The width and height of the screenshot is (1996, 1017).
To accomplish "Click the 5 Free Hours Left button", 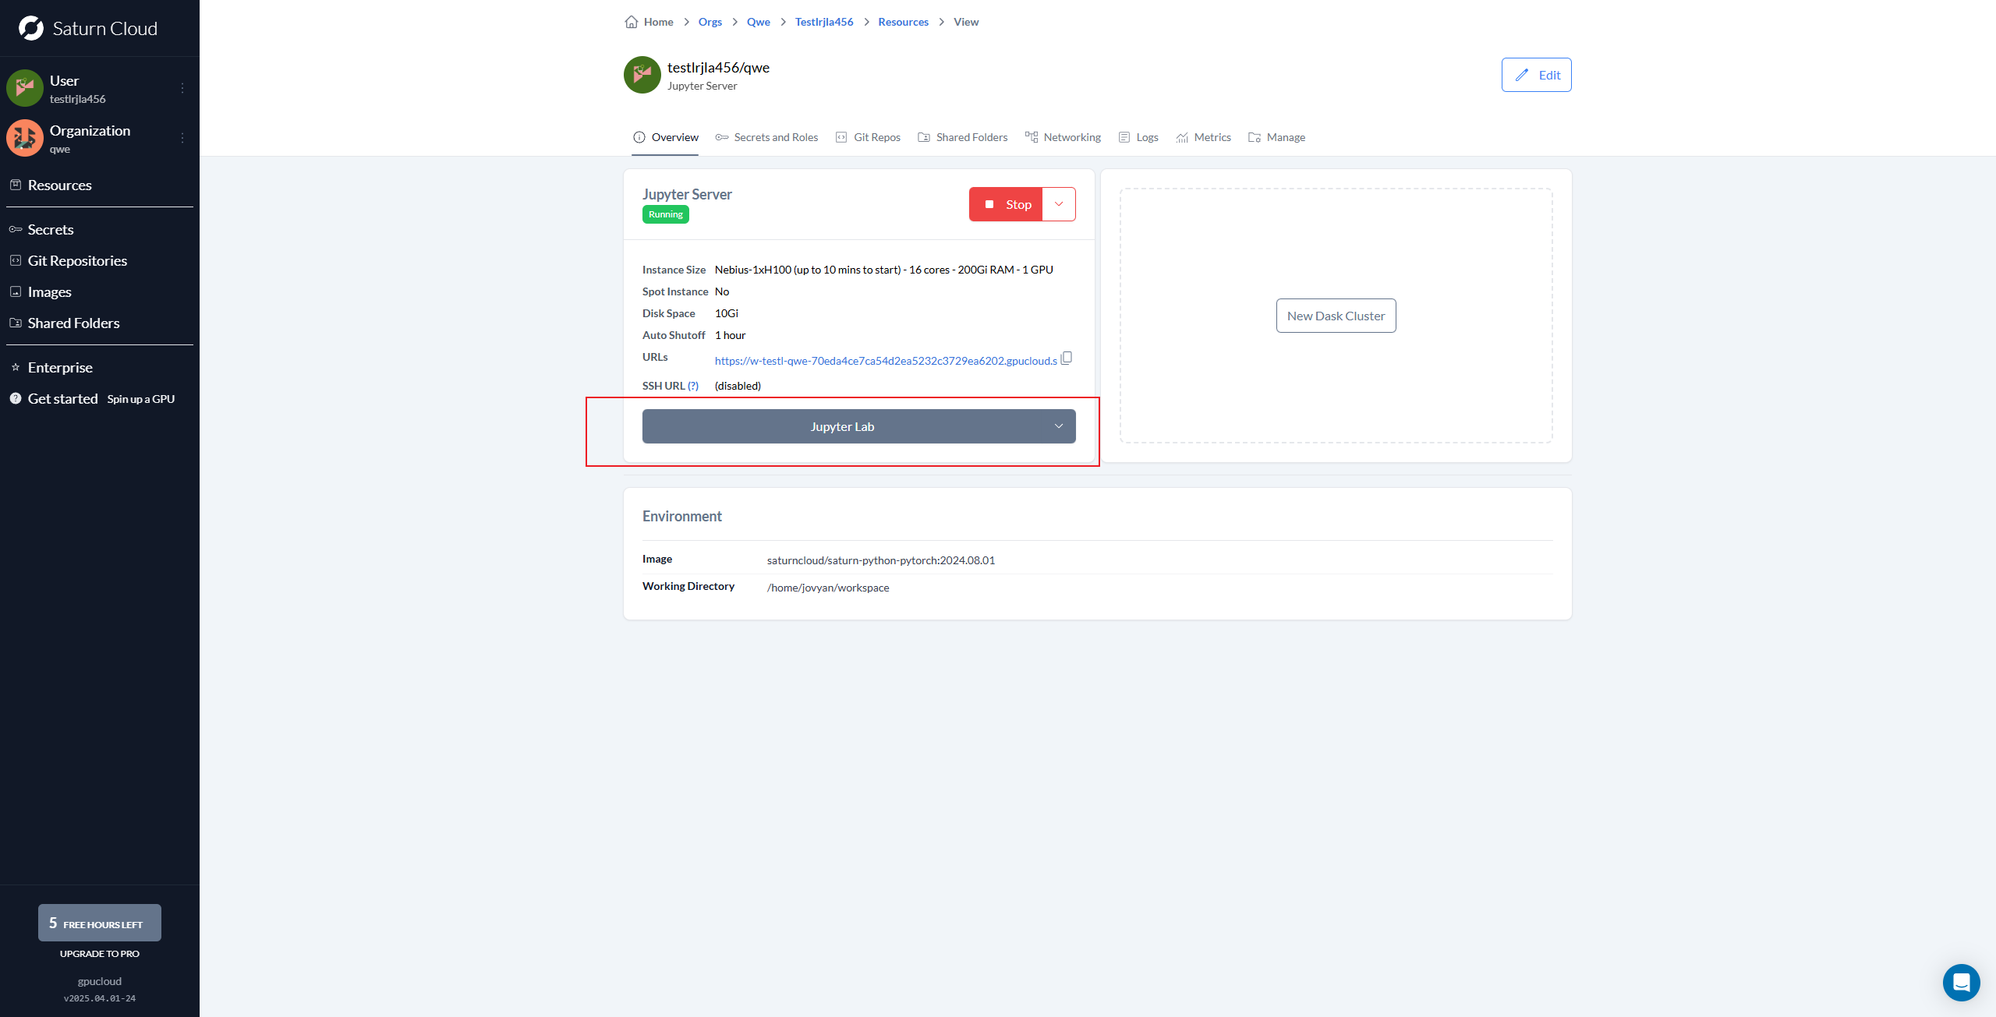I will [x=100, y=923].
